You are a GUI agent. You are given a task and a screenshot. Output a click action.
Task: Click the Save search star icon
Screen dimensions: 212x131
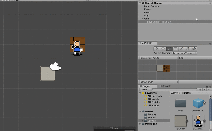[x=209, y=89]
